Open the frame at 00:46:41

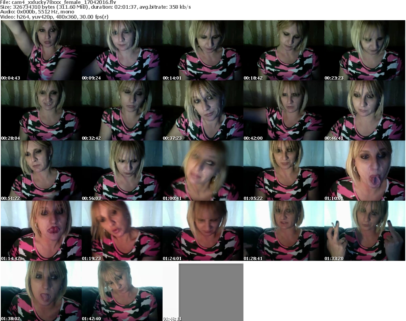pos(365,110)
